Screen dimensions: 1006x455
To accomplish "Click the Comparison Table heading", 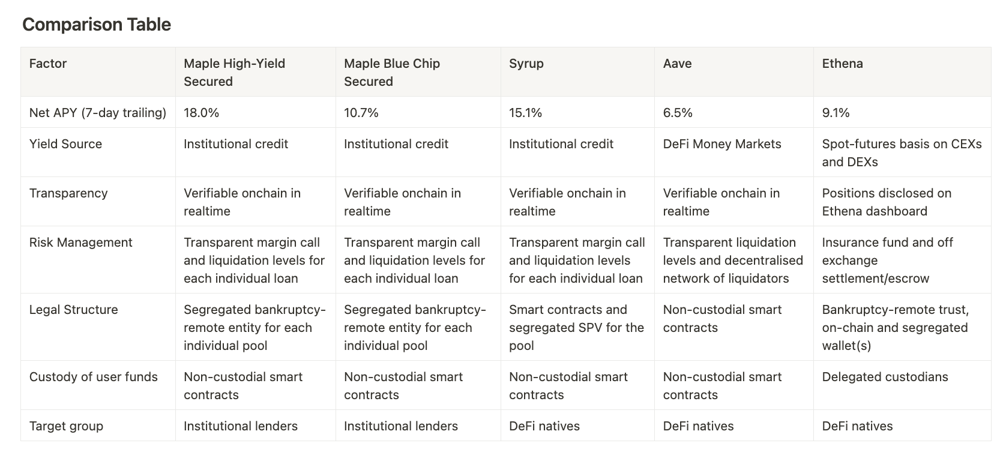I will [97, 25].
